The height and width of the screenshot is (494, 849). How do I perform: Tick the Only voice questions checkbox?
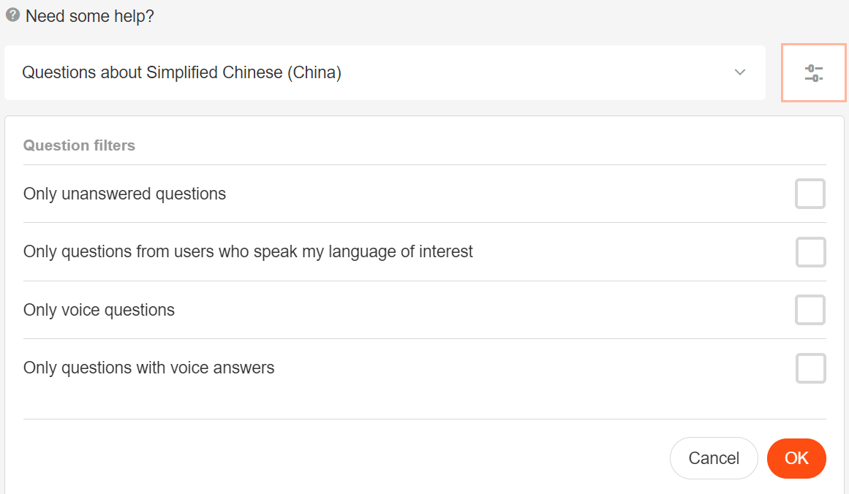click(x=810, y=310)
